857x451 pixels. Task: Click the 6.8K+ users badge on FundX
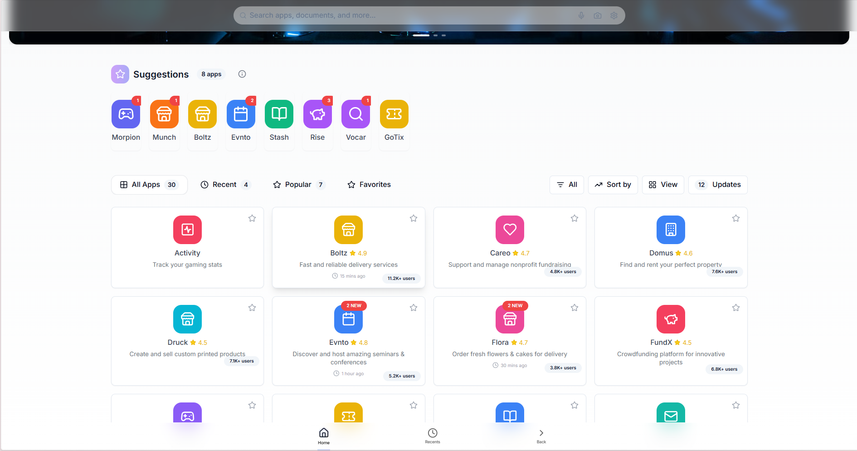pos(724,369)
